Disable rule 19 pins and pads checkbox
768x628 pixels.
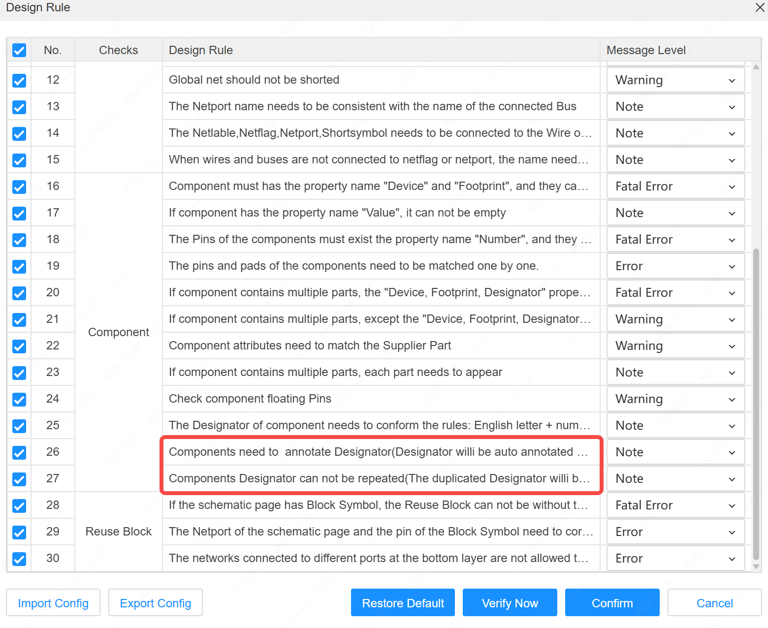(19, 266)
